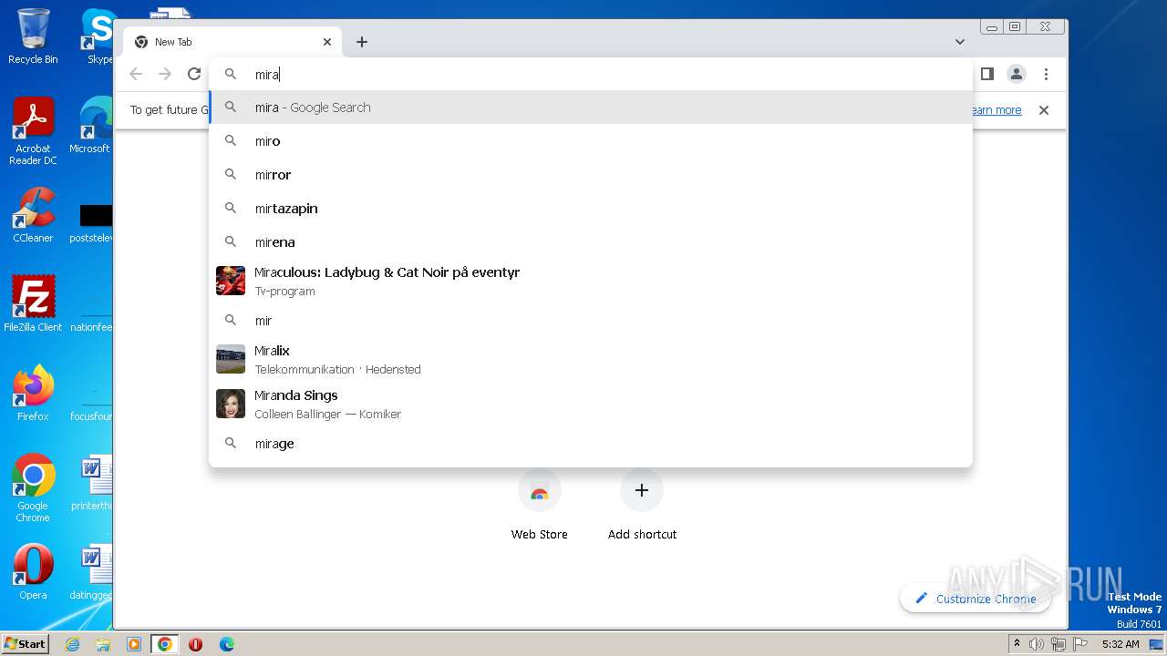
Task: Follow the Learn more link
Action: (996, 110)
